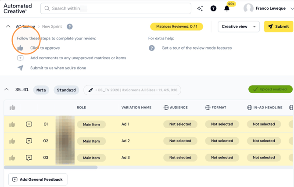Collapse the 35.01 matrix section
The width and height of the screenshot is (294, 187).
(x=7, y=89)
